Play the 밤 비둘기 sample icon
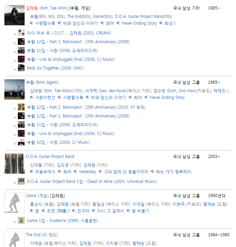 pyautogui.click(x=128, y=211)
